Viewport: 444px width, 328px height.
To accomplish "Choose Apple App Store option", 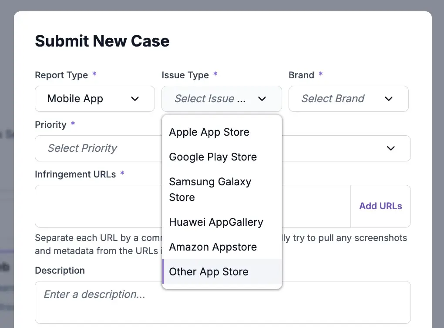I will (x=222, y=132).
